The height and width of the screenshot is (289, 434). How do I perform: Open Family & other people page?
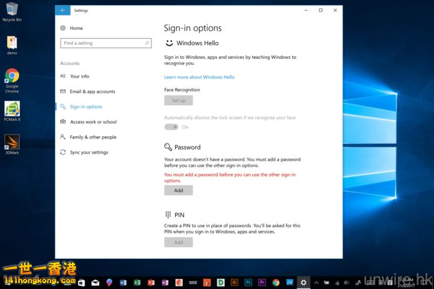tap(93, 137)
